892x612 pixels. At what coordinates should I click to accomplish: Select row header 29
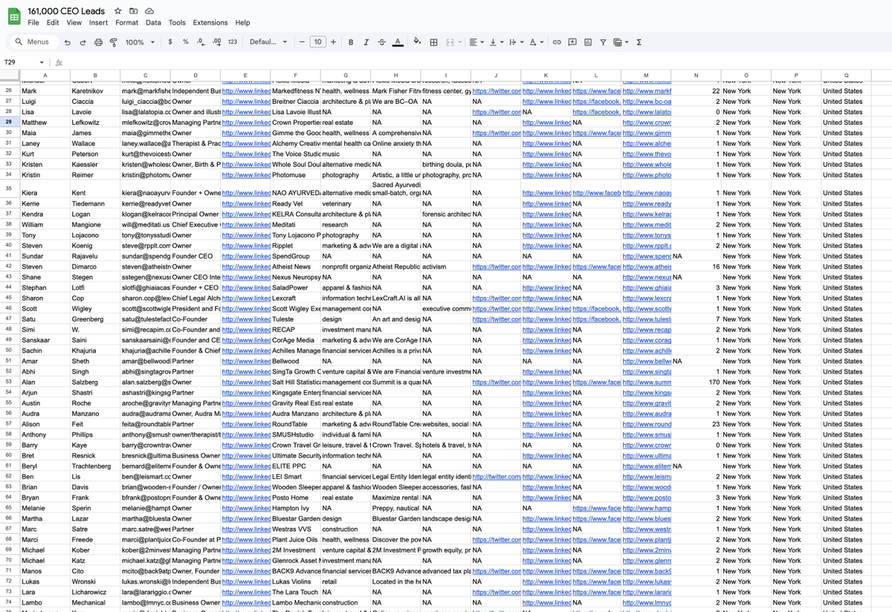pyautogui.click(x=8, y=123)
